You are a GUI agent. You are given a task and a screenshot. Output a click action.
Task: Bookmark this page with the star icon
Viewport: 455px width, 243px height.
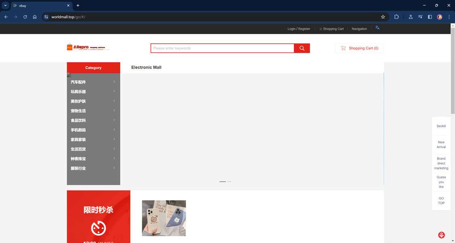(383, 17)
